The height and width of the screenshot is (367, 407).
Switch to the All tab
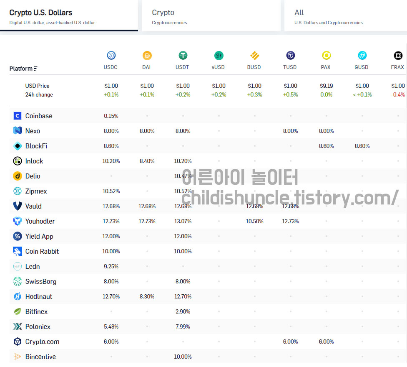point(345,15)
